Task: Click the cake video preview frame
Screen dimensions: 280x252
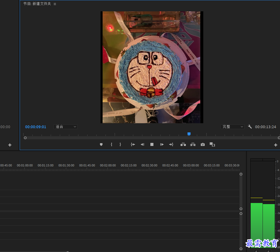Action: (152, 67)
